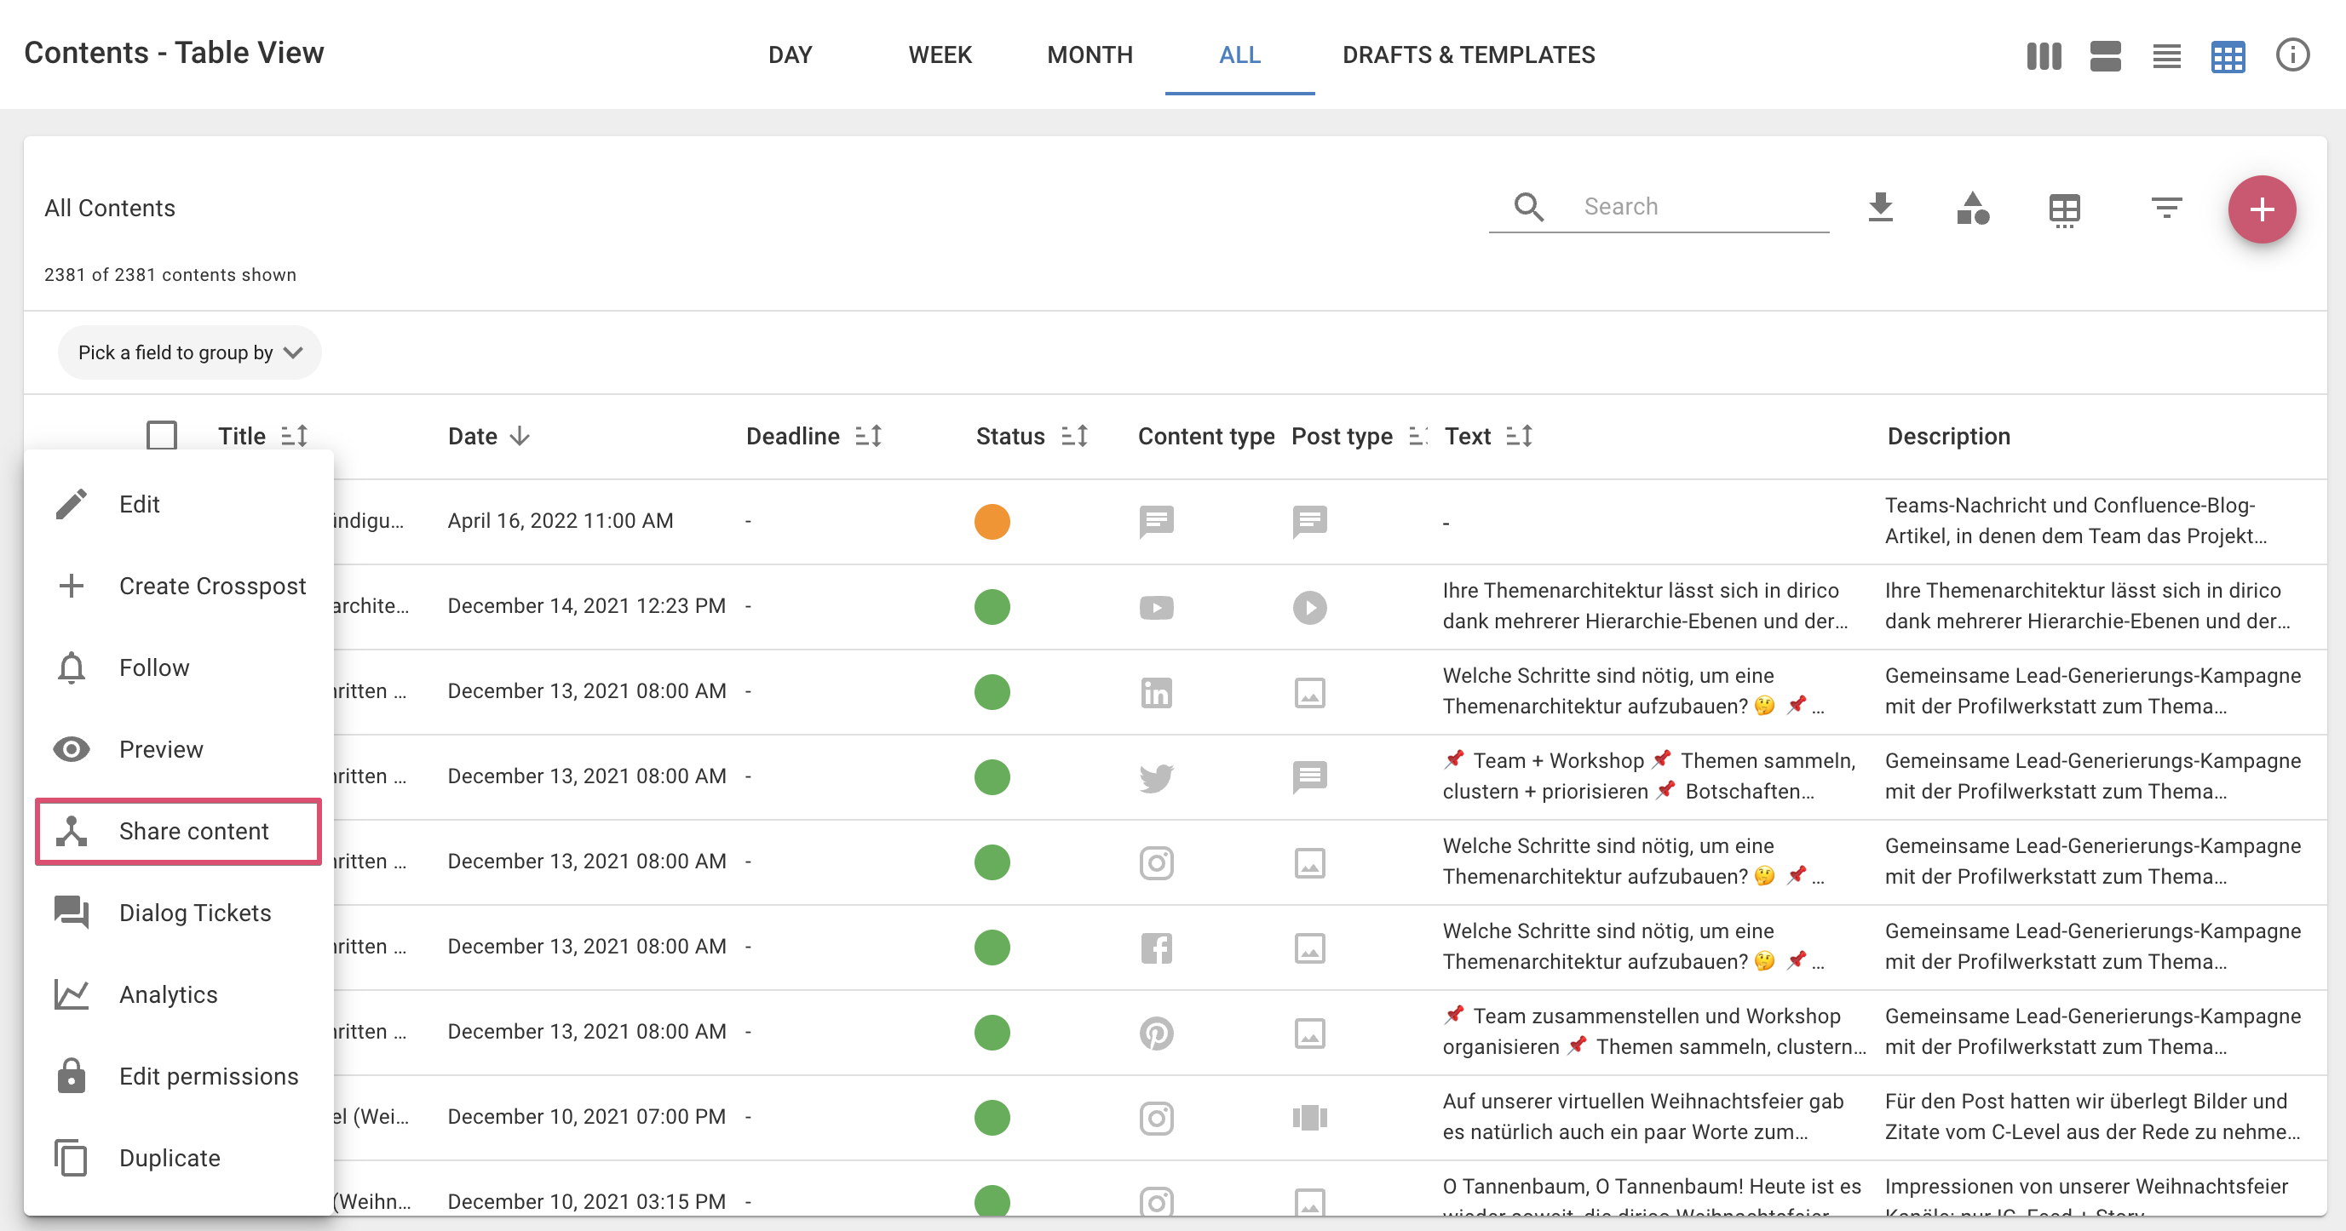Open the DRAFTS & TEMPLATES tab

coord(1468,54)
